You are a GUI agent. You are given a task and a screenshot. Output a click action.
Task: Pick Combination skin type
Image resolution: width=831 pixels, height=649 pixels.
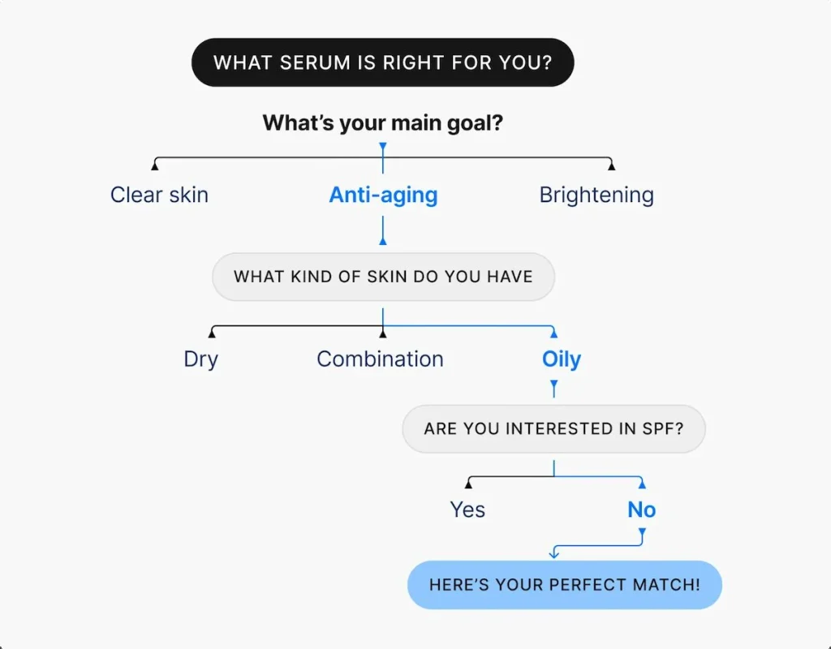380,359
